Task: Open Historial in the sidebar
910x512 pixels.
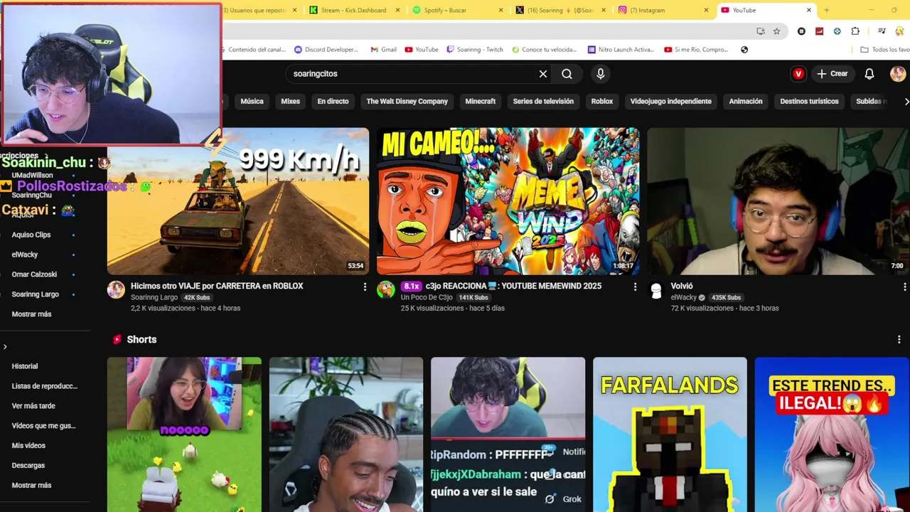Action: [25, 366]
